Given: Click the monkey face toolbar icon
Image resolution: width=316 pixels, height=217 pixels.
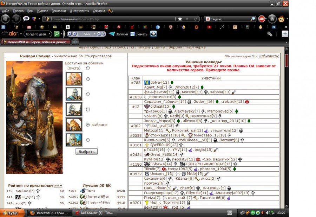Looking at the screenshot, I should click(x=281, y=19).
